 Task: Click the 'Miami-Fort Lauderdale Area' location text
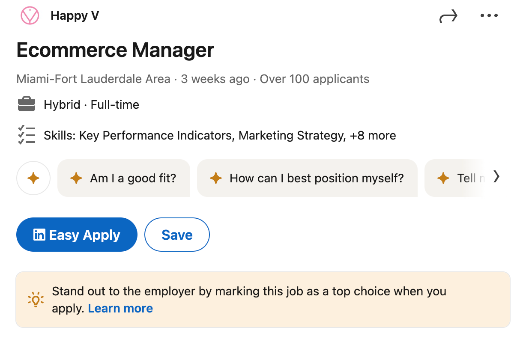(x=93, y=79)
